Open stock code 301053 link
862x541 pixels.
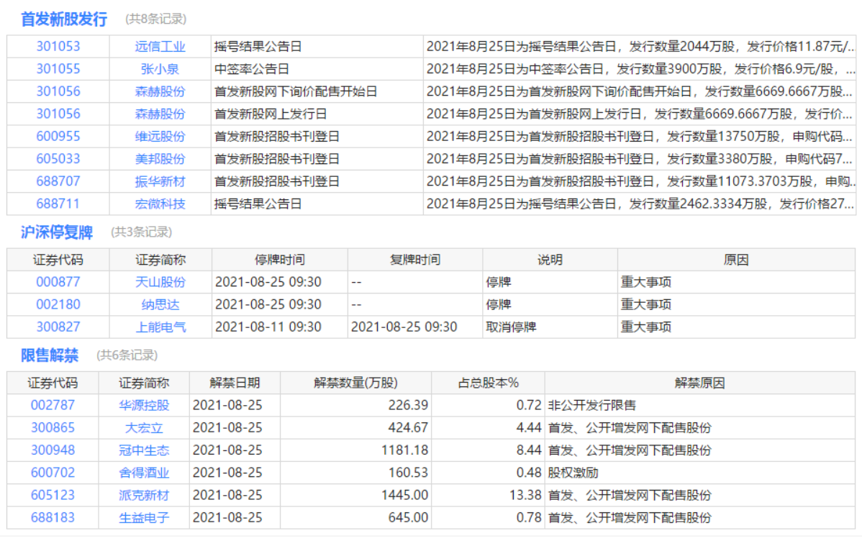point(58,47)
